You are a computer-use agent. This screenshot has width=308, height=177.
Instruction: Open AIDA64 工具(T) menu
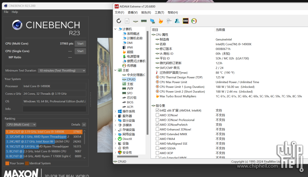159,13
